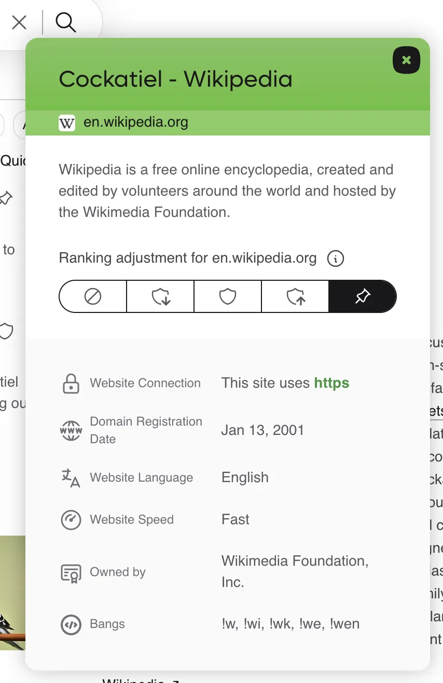Image resolution: width=443 pixels, height=683 pixels.
Task: Click the magnifying glass search icon
Action: point(66,22)
